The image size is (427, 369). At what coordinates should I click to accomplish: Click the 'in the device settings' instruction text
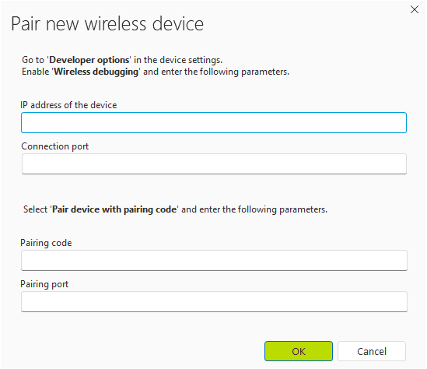point(178,60)
